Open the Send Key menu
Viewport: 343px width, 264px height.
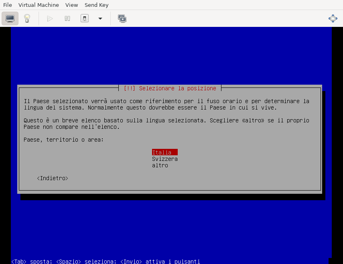point(96,5)
